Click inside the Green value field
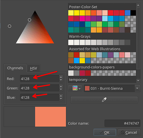The width and height of the screenshot is (143, 138). tap(40, 88)
